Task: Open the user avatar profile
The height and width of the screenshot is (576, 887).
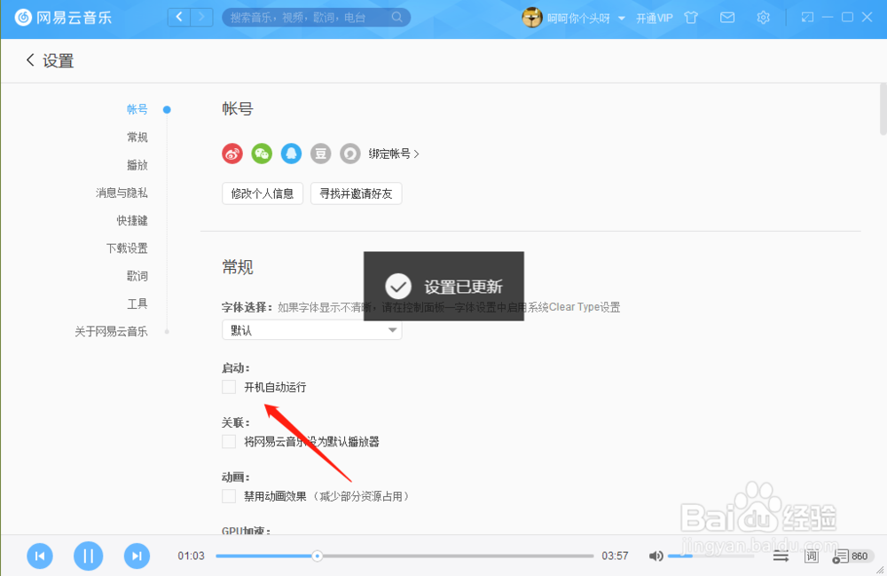Action: [531, 18]
